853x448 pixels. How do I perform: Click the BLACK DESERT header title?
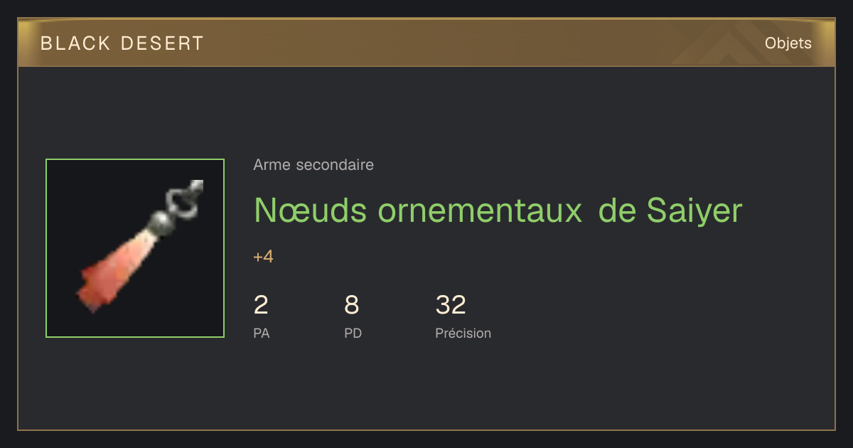coord(122,43)
